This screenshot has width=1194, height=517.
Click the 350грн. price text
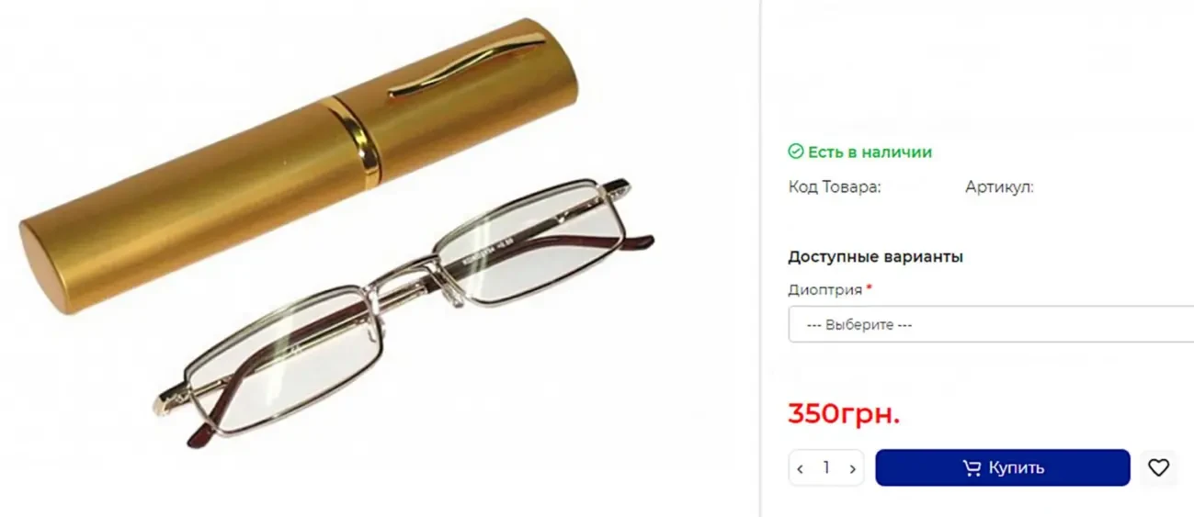coord(844,414)
